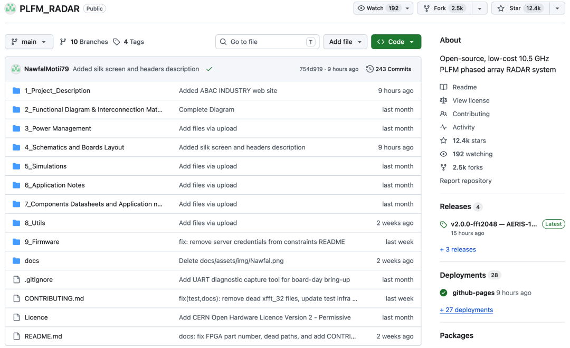The height and width of the screenshot is (348, 570).
Task: Open the 10 Branches link
Action: pyautogui.click(x=84, y=42)
